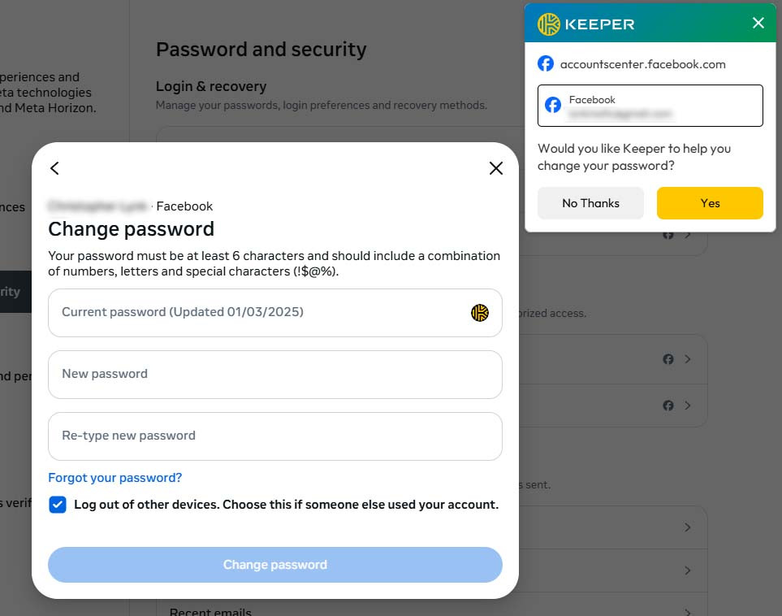Click the New password field
This screenshot has height=616, width=782.
pos(274,375)
